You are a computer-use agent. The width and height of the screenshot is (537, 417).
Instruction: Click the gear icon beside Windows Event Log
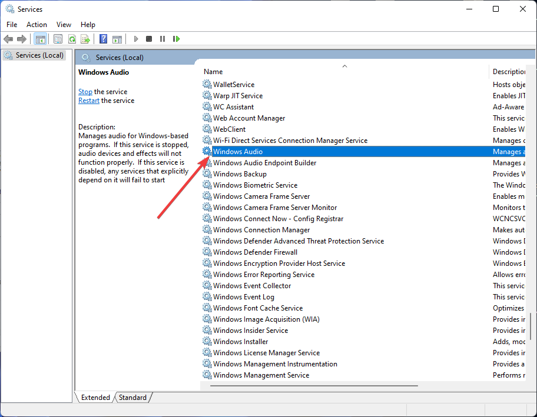(207, 296)
